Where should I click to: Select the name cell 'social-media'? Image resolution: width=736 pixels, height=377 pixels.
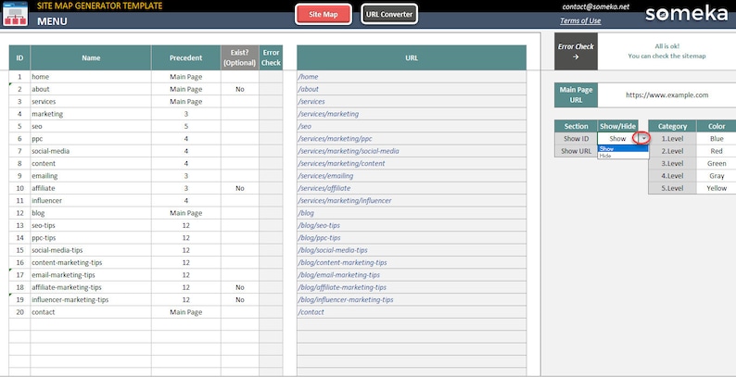coord(91,151)
